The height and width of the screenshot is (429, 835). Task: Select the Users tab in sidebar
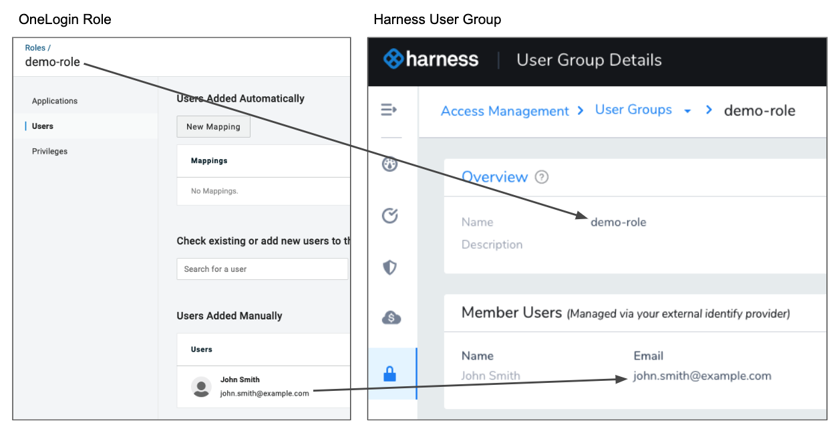tap(43, 126)
